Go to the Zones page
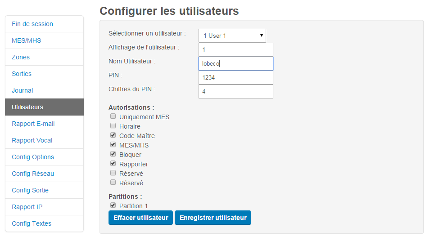This screenshot has height=241, width=430. [x=45, y=57]
